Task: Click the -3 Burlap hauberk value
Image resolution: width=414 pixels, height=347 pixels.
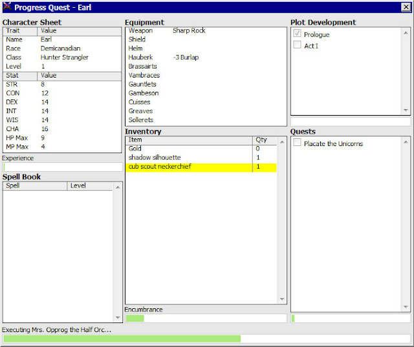Action: pos(186,58)
